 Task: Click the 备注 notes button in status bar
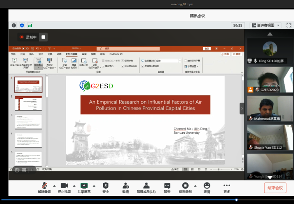point(175,169)
